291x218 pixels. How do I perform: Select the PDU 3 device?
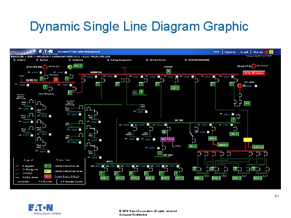[237, 178]
